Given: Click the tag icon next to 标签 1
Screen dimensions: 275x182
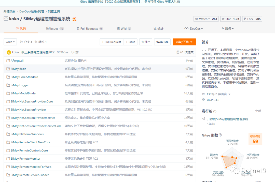Looking at the screenshot, I should (x=36, y=42).
